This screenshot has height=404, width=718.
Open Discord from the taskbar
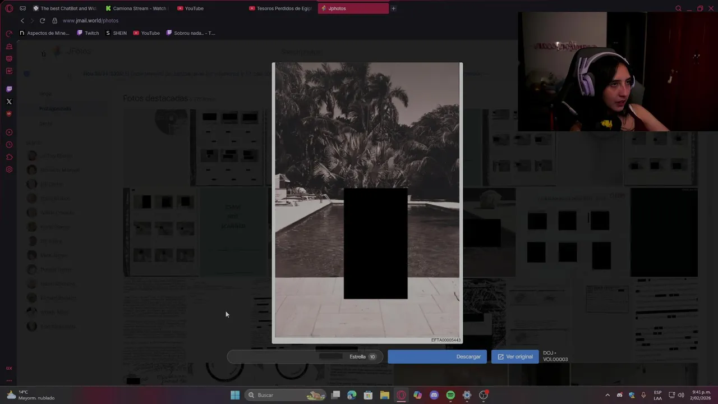(434, 395)
